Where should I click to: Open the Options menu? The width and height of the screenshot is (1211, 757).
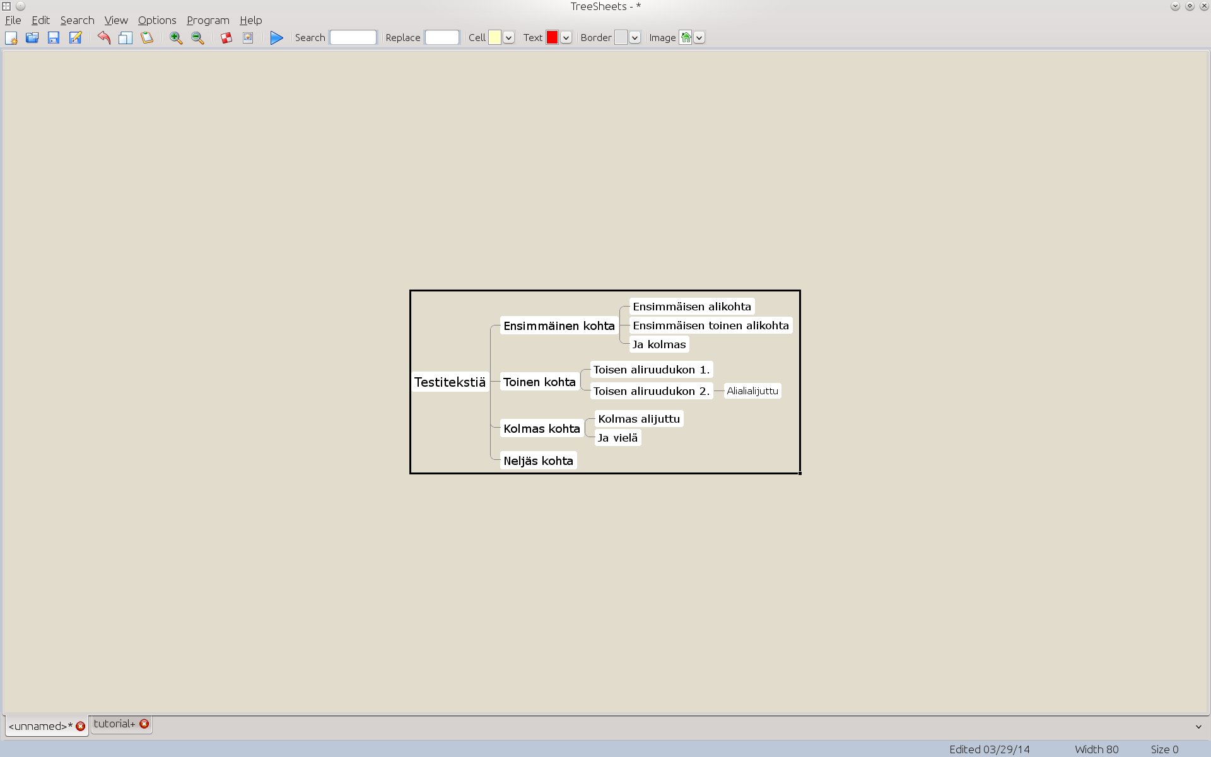[x=157, y=20]
